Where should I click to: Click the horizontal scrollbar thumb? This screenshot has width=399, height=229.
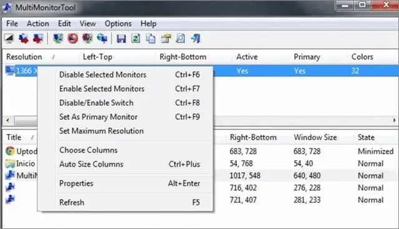click(26, 120)
